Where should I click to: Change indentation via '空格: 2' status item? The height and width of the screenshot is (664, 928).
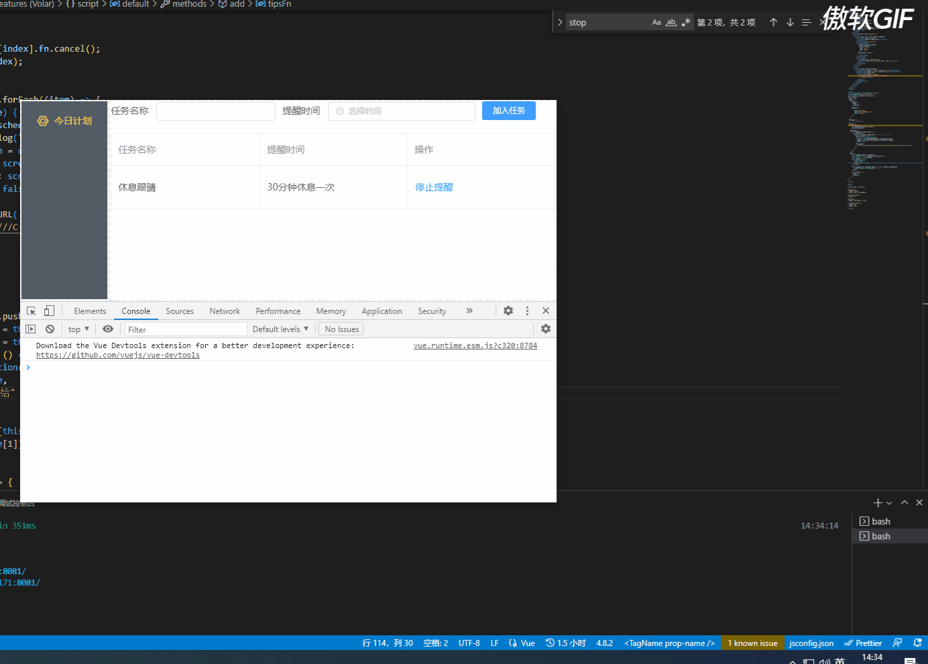point(436,643)
